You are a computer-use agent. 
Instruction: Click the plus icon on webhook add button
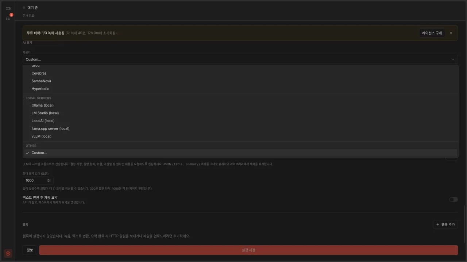click(438, 225)
